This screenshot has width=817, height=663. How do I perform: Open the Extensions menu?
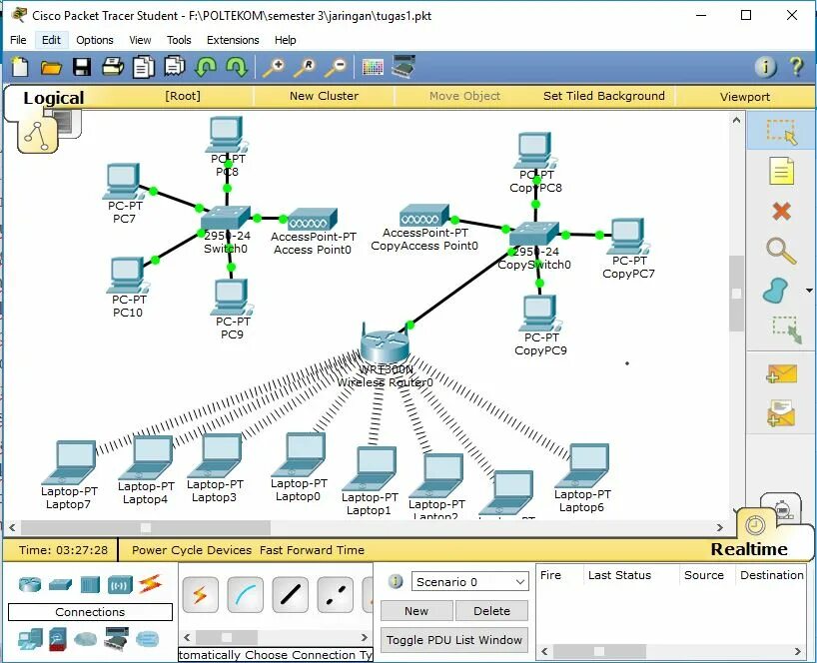tap(233, 40)
